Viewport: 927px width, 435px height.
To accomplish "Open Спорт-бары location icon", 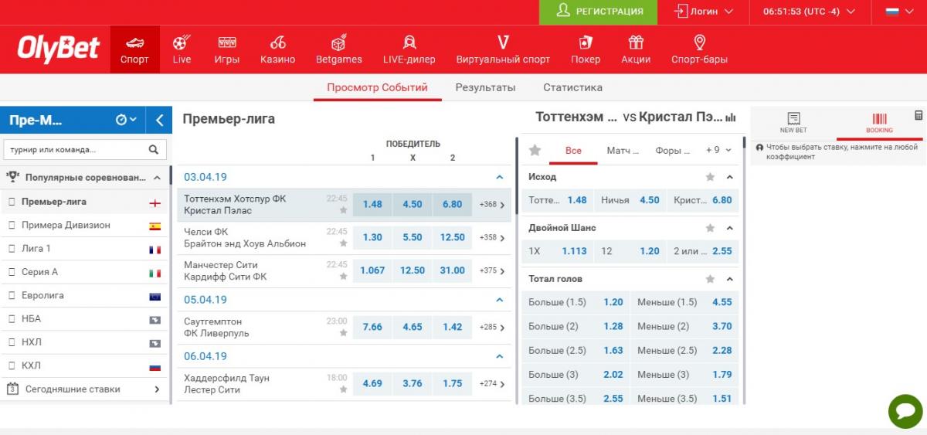I will (700, 42).
